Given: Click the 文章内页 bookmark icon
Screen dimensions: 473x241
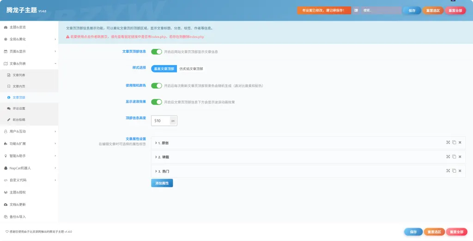Looking at the screenshot, I should pos(9,86).
